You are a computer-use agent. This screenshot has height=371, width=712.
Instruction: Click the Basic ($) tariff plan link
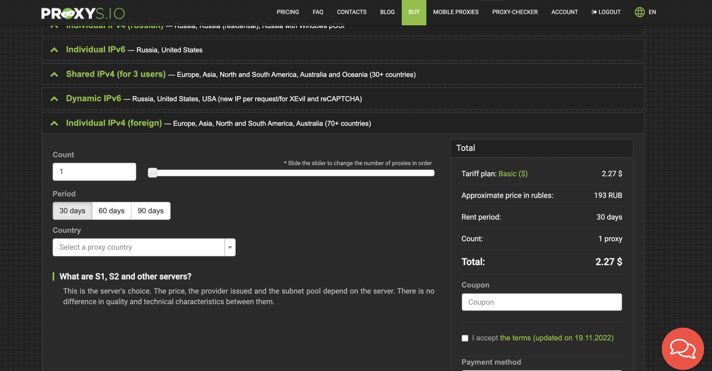coord(513,174)
